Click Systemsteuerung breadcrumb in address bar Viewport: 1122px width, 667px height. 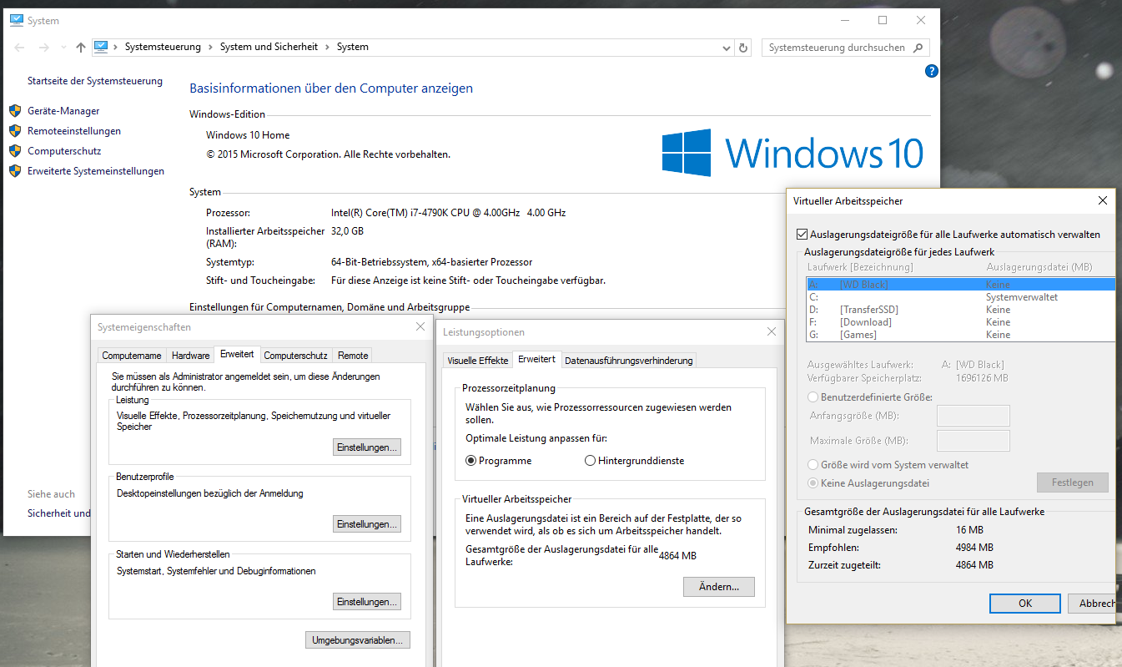click(x=163, y=48)
